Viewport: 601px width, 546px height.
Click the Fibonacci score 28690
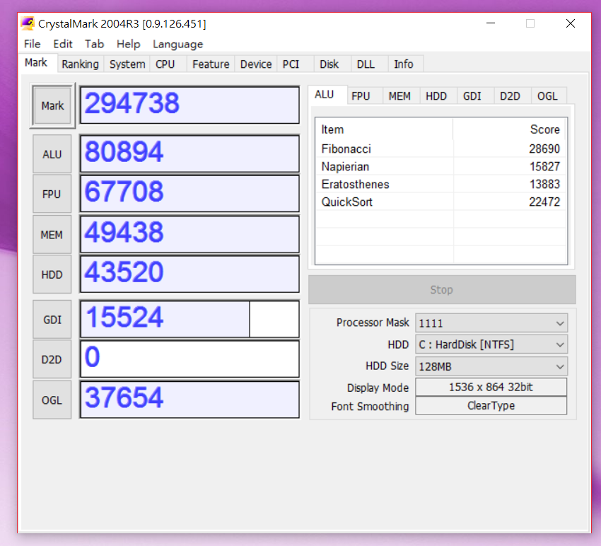544,149
